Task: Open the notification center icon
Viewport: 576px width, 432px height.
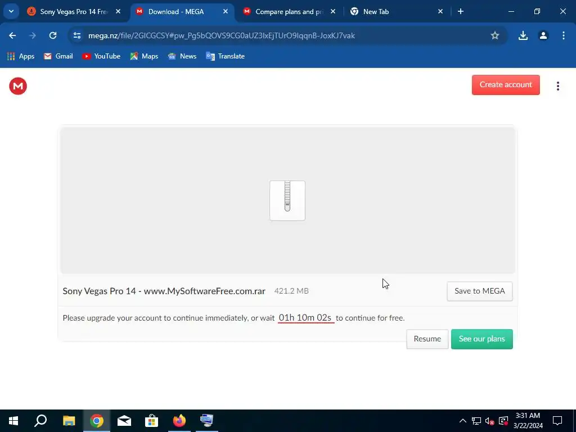Action: [x=557, y=421]
